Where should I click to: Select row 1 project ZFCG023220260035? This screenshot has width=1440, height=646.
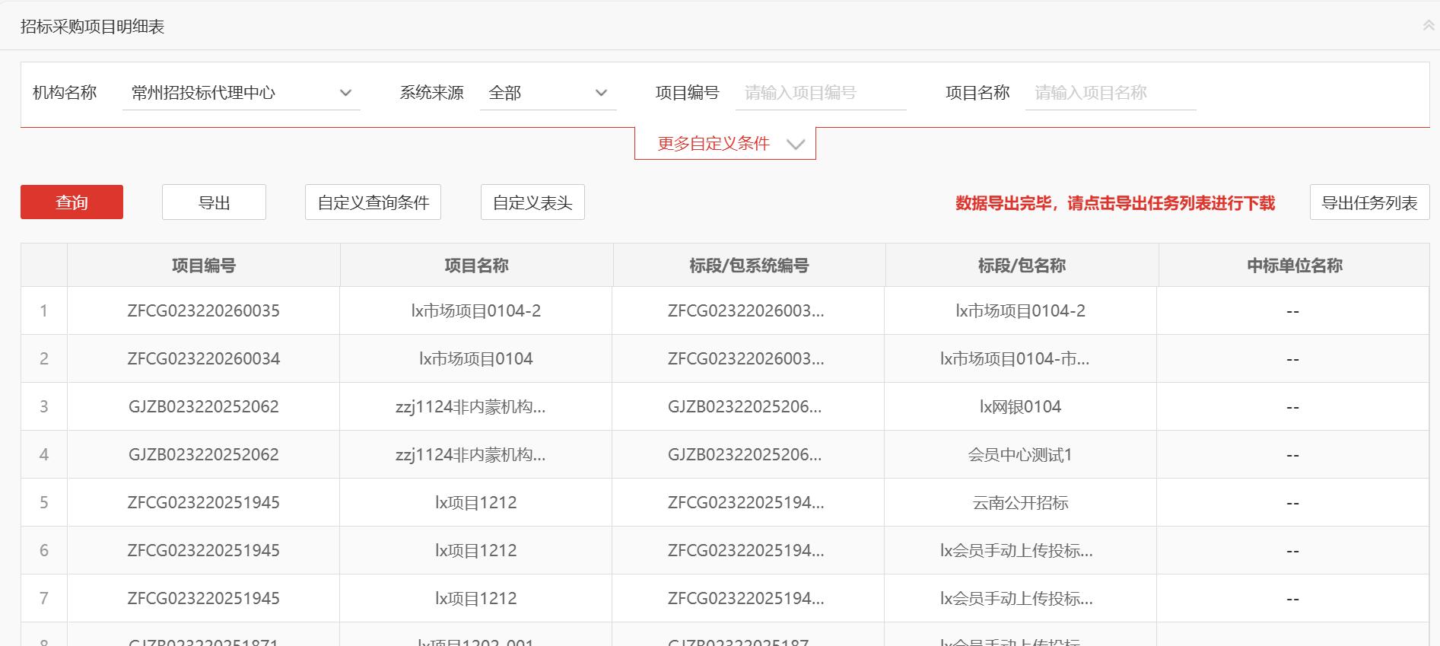click(203, 310)
